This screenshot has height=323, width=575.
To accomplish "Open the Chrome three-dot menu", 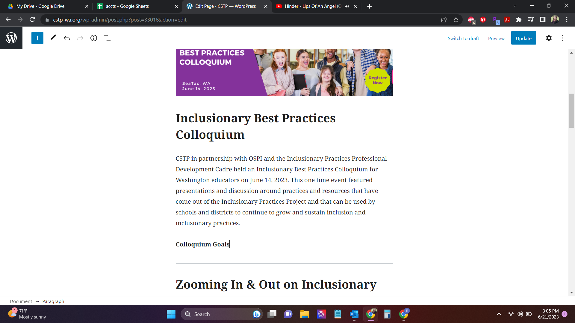I will [x=567, y=20].
